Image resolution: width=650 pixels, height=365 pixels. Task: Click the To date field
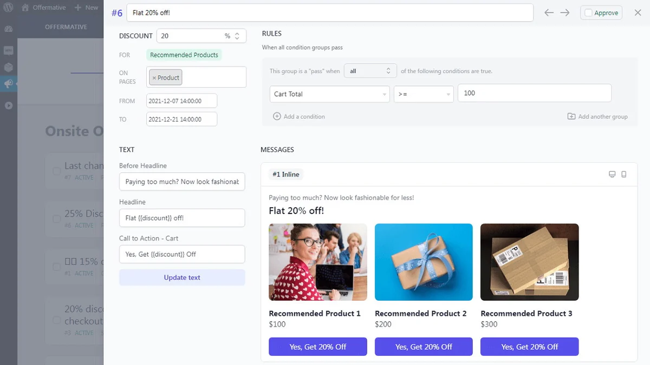point(181,119)
